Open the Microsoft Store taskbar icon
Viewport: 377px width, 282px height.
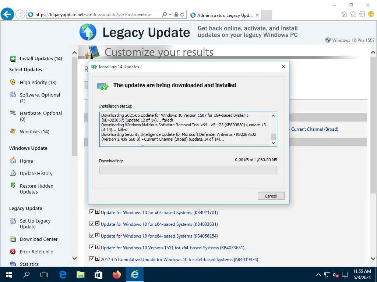tap(98, 275)
